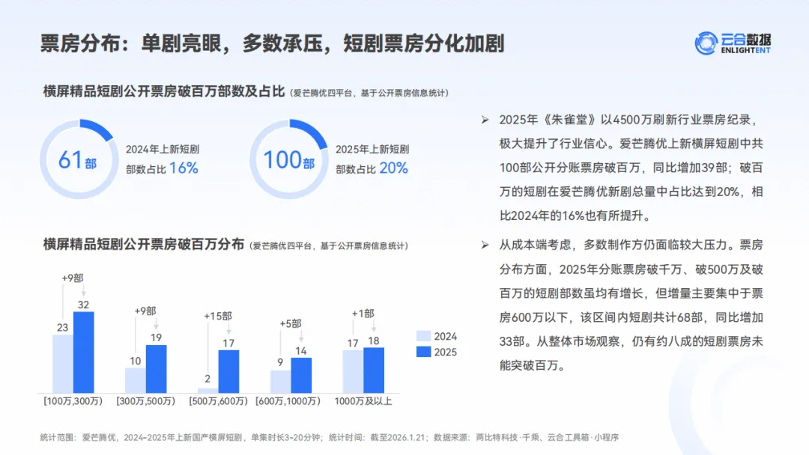Click the text 2025年上新短剧
The image size is (809, 455).
pyautogui.click(x=372, y=150)
